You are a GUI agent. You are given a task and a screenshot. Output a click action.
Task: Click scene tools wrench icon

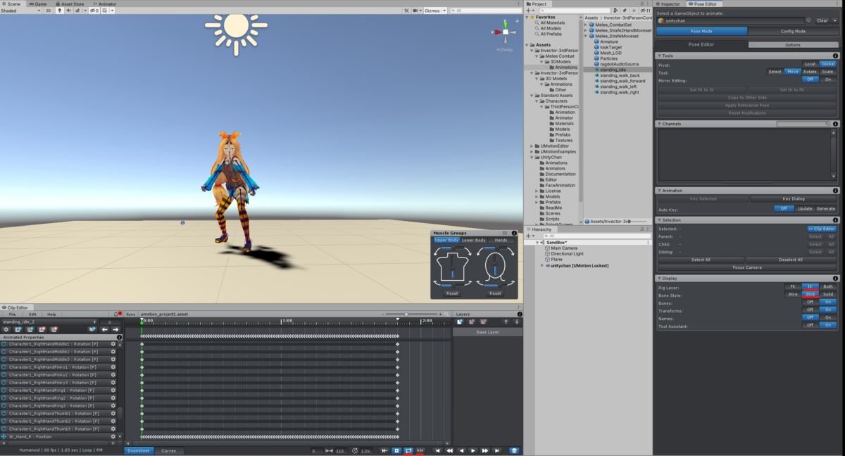406,11
